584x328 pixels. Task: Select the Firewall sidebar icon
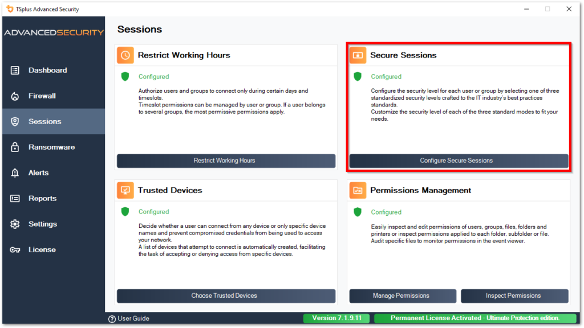pyautogui.click(x=14, y=96)
